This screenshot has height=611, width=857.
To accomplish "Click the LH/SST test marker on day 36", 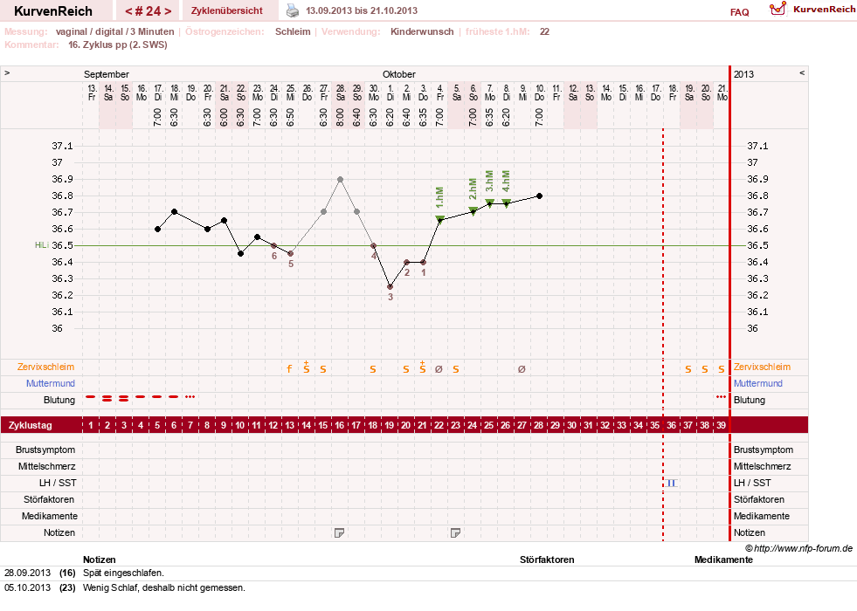I will coord(672,484).
